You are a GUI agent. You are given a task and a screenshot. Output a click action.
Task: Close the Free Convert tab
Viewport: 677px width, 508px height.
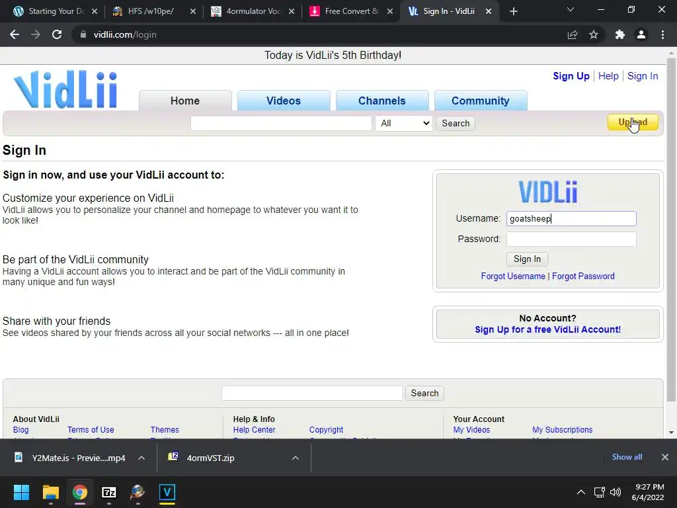[x=390, y=11]
